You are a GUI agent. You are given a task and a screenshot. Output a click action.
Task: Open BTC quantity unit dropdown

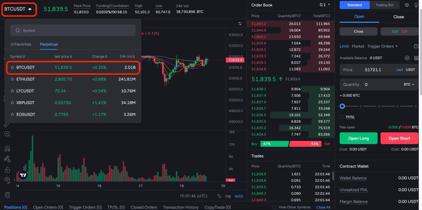point(409,84)
